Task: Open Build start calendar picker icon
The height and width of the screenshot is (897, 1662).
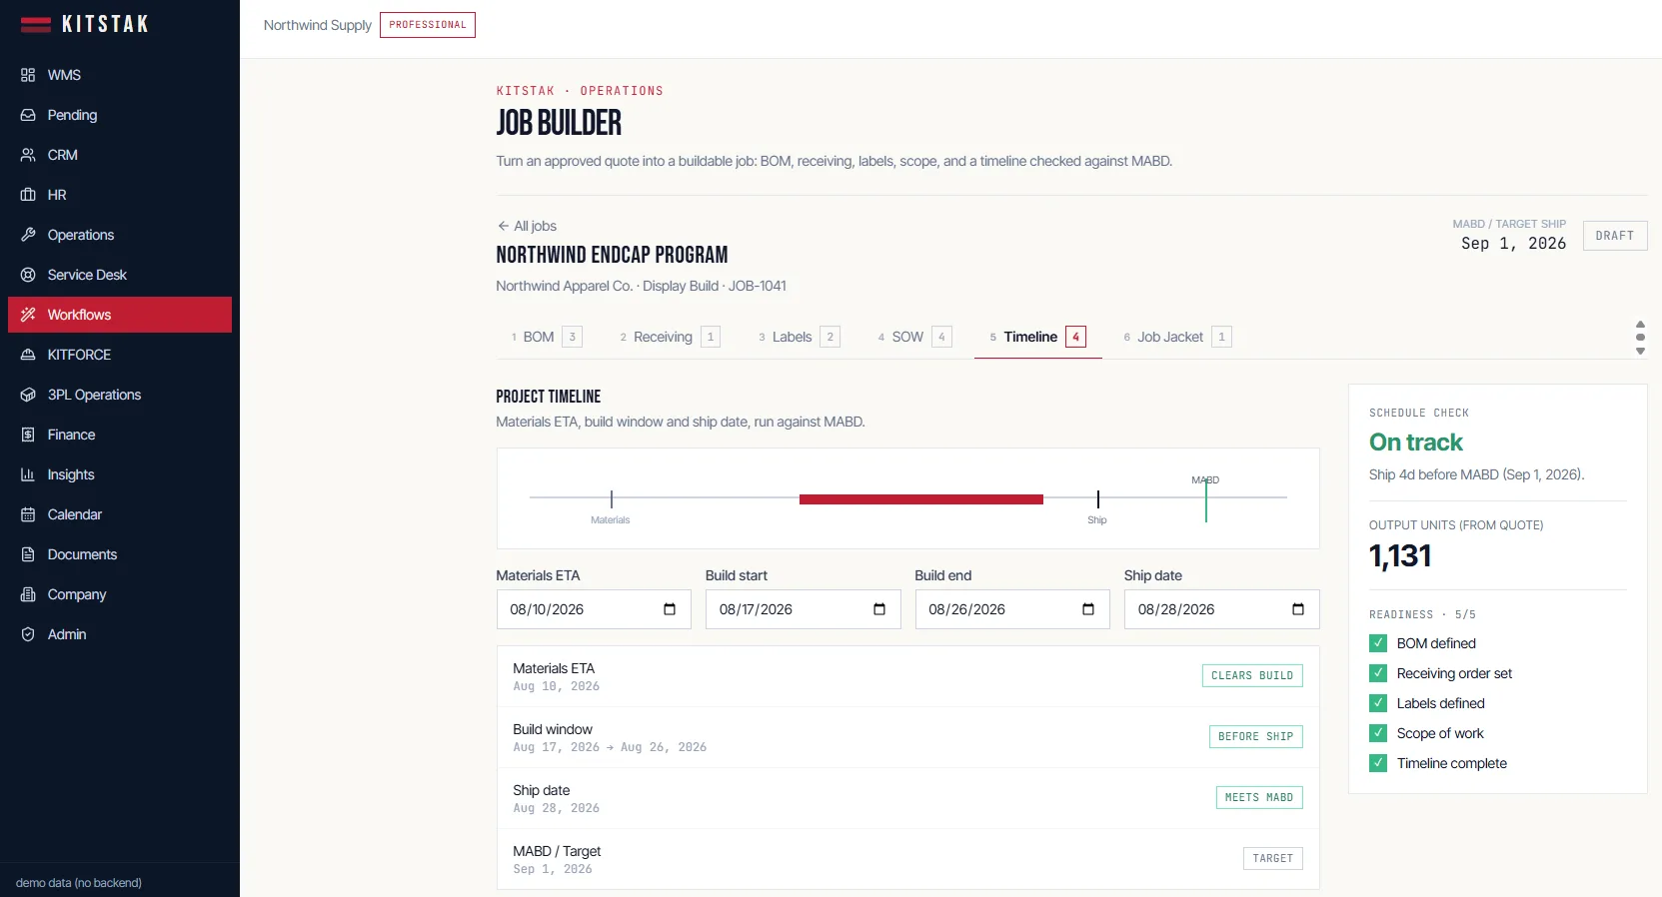Action: (x=879, y=609)
